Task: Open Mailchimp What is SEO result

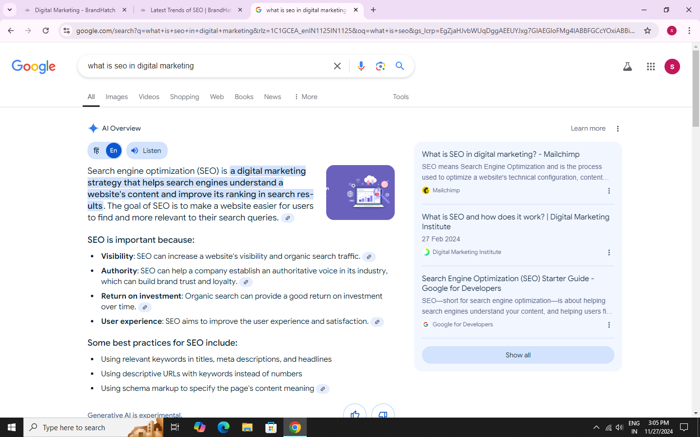Action: (501, 154)
